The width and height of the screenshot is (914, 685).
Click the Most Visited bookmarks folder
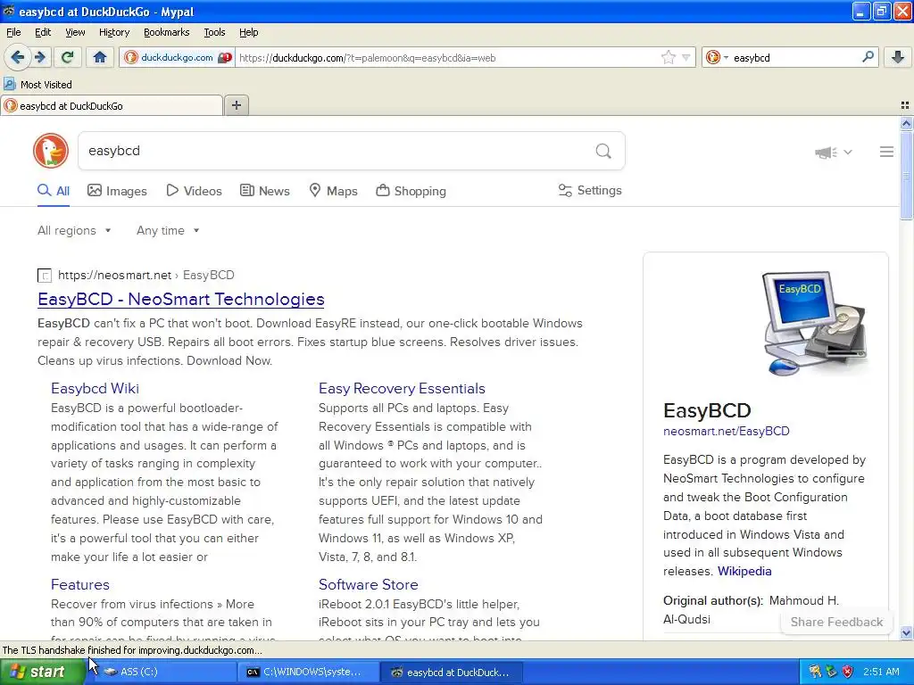(37, 85)
